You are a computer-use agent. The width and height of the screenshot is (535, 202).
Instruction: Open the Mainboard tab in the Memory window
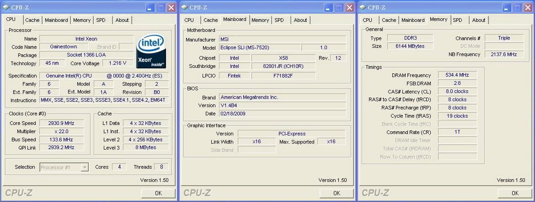pyautogui.click(x=413, y=20)
